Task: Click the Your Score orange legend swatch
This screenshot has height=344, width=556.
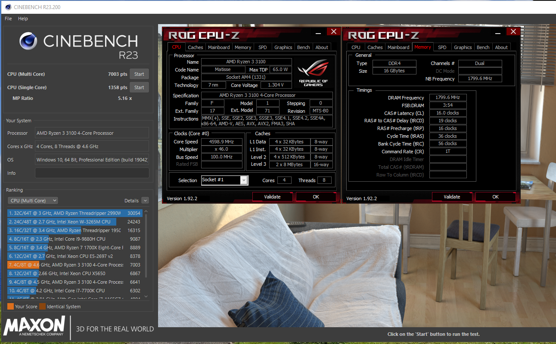Action: tap(10, 307)
